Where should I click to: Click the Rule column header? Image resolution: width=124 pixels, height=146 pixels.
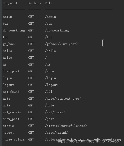[48, 3]
